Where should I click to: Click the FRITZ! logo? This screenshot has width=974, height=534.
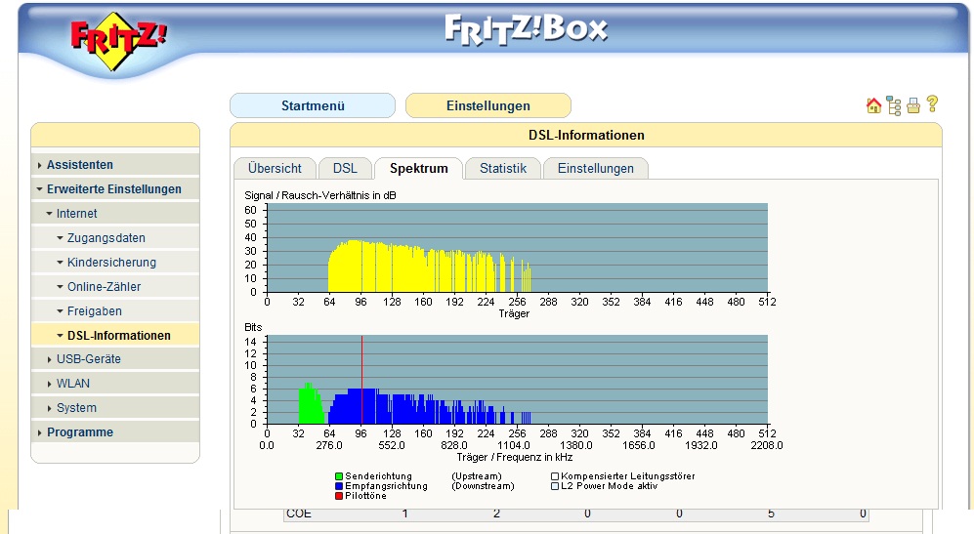point(118,40)
